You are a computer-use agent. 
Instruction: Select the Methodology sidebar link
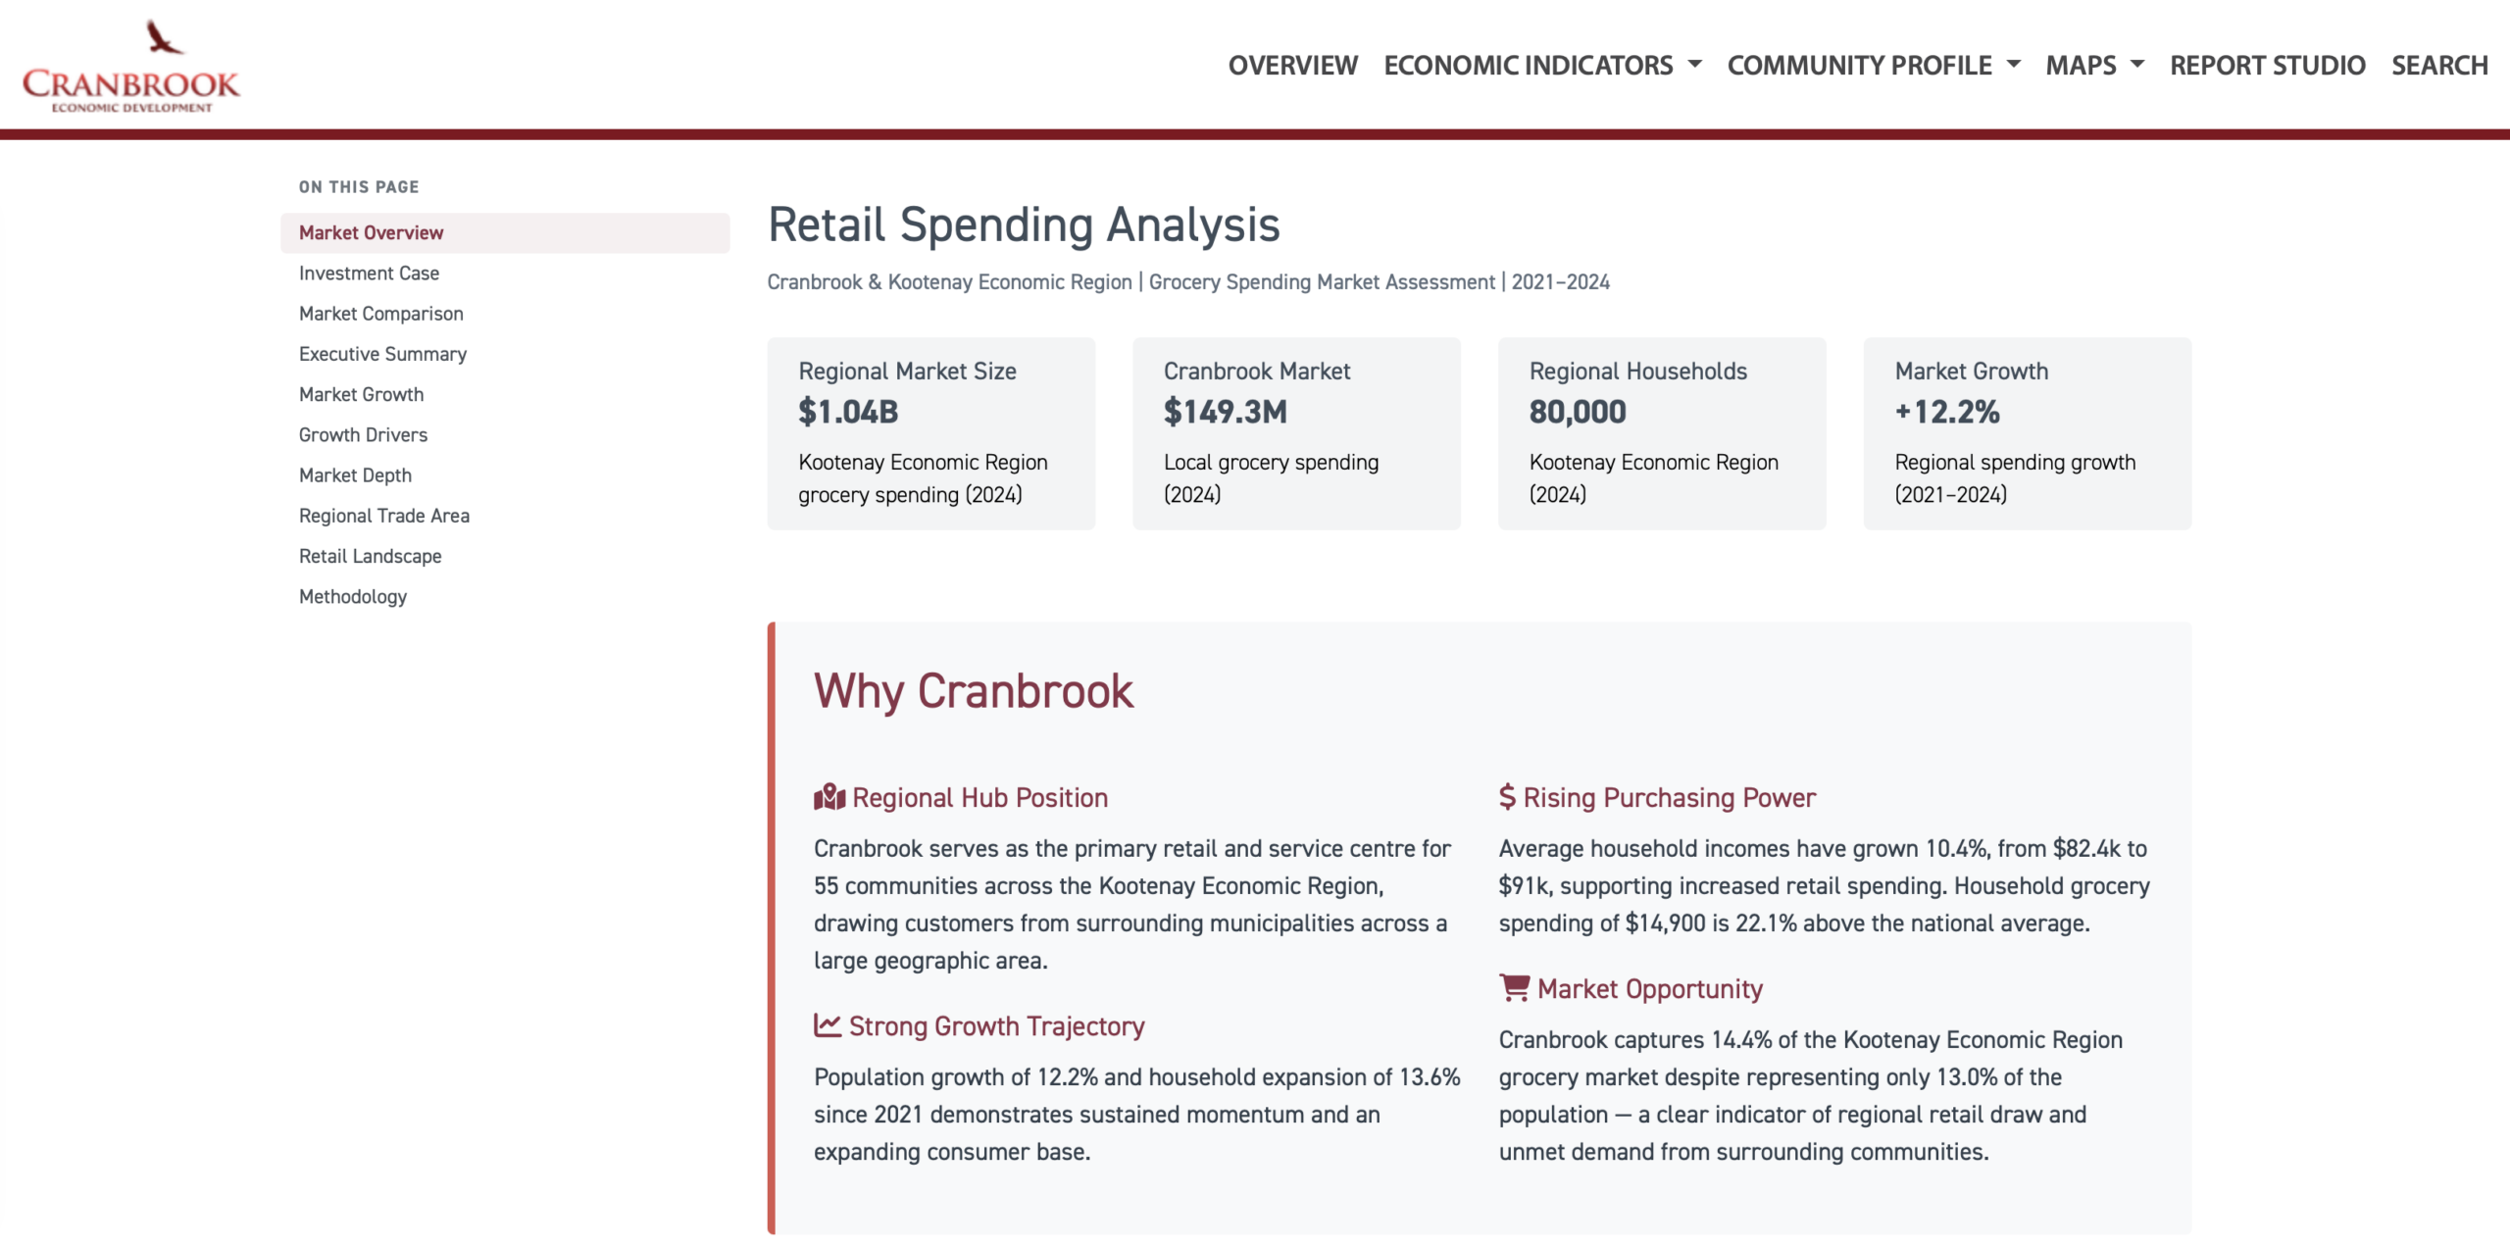pyautogui.click(x=352, y=597)
